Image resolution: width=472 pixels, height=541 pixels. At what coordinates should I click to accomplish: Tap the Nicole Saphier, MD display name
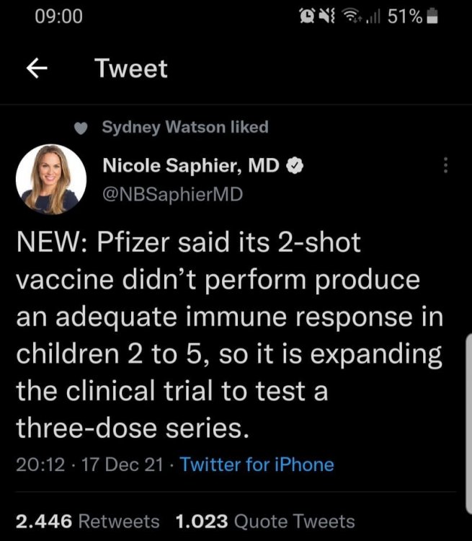(192, 167)
